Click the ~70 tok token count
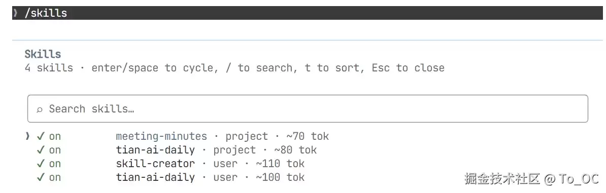The height and width of the screenshot is (193, 606). [308, 136]
